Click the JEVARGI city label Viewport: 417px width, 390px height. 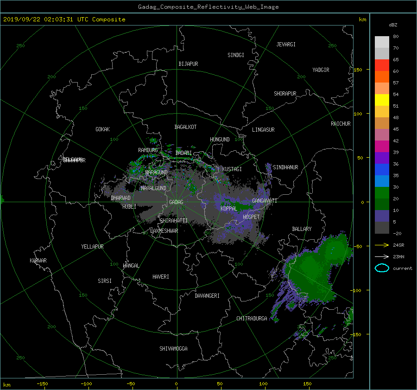286,45
